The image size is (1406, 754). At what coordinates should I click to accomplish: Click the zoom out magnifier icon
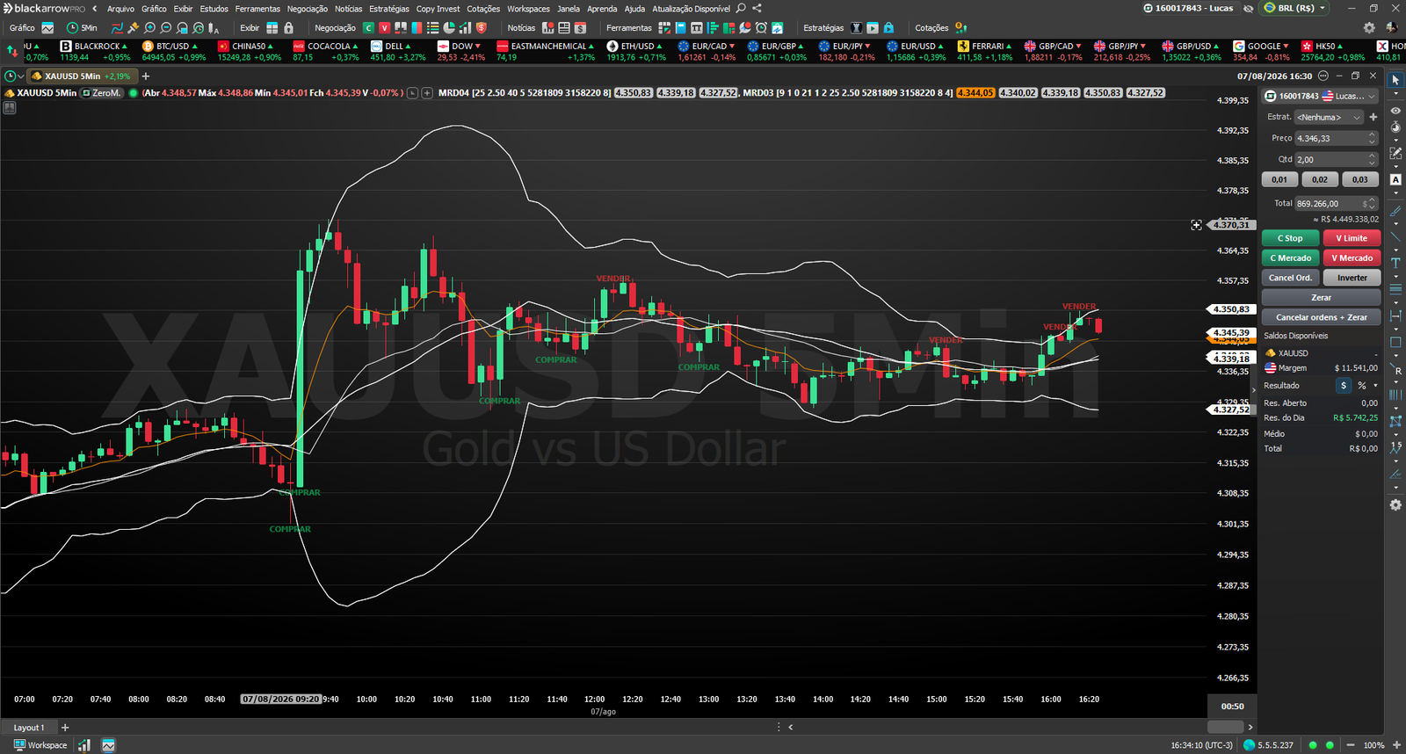(x=166, y=28)
